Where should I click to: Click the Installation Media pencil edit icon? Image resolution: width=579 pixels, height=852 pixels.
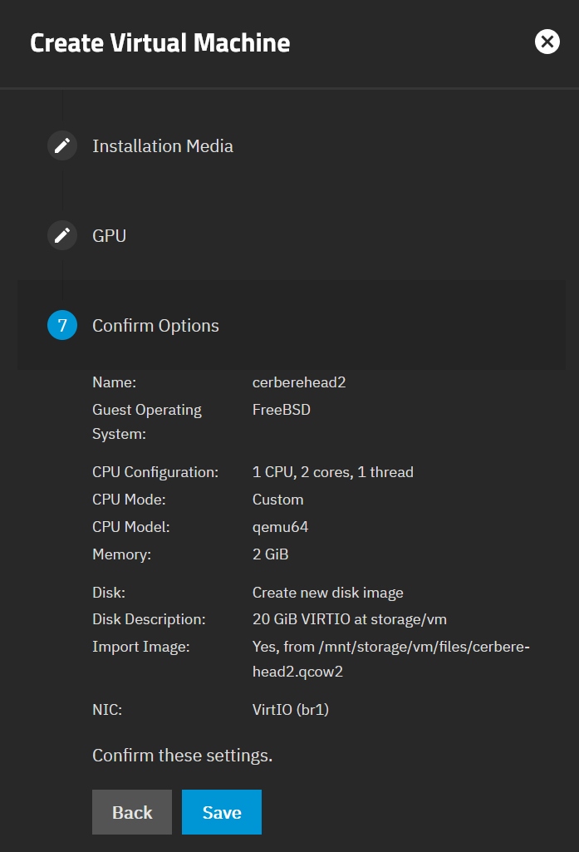61,146
